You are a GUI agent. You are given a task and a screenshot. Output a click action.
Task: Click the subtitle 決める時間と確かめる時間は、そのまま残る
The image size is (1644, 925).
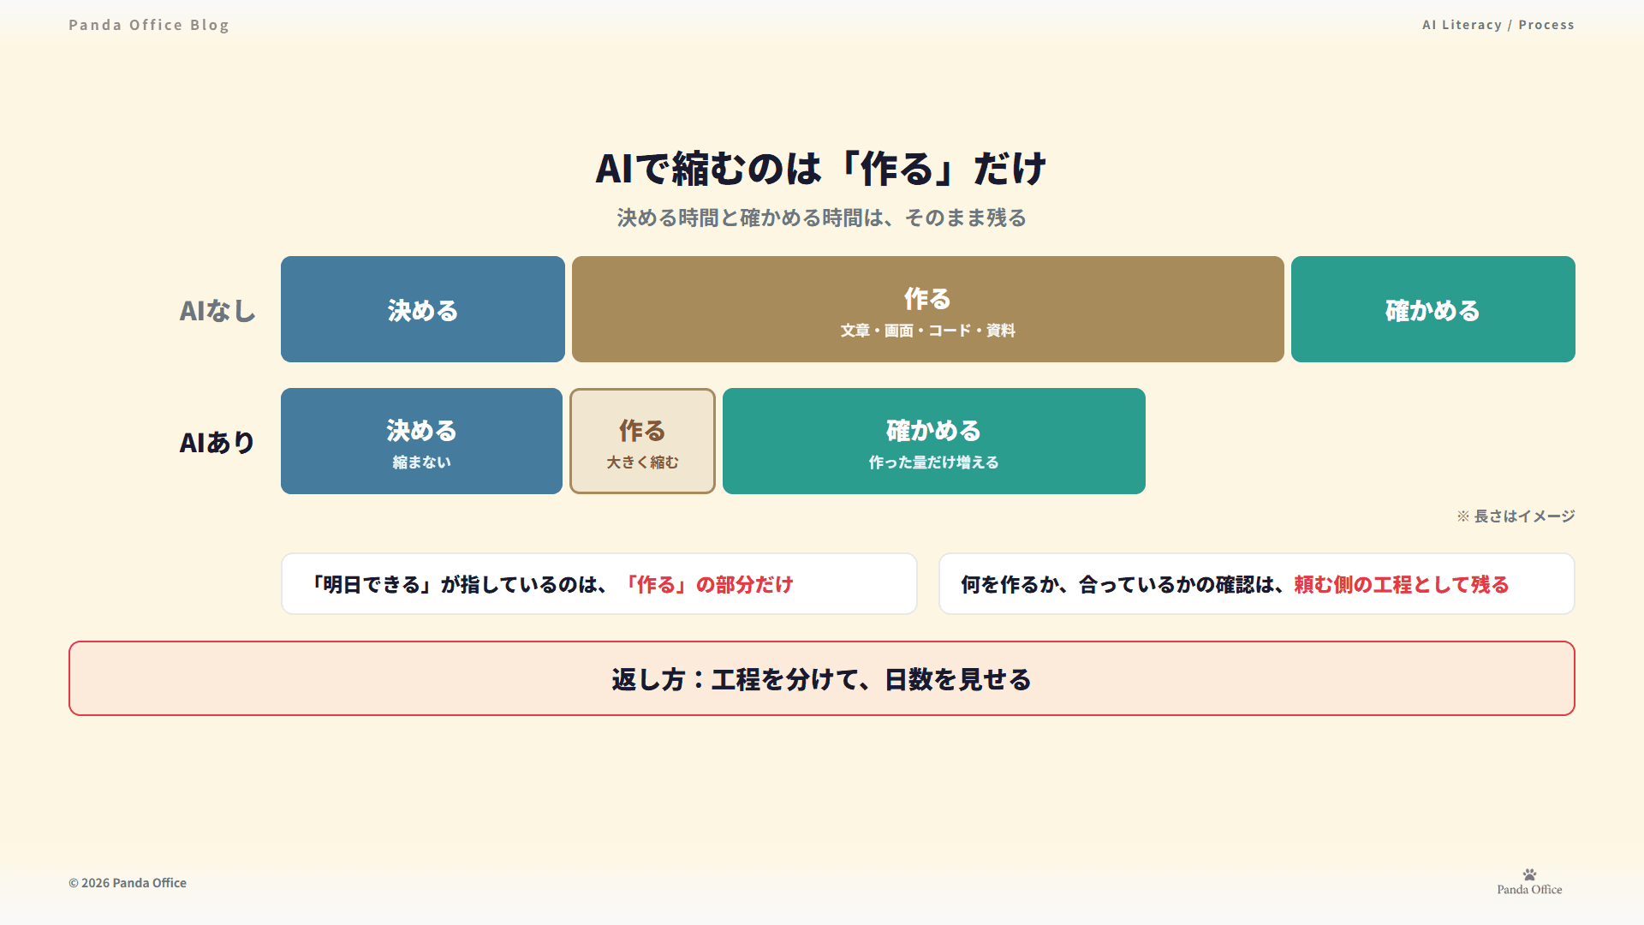[822, 218]
